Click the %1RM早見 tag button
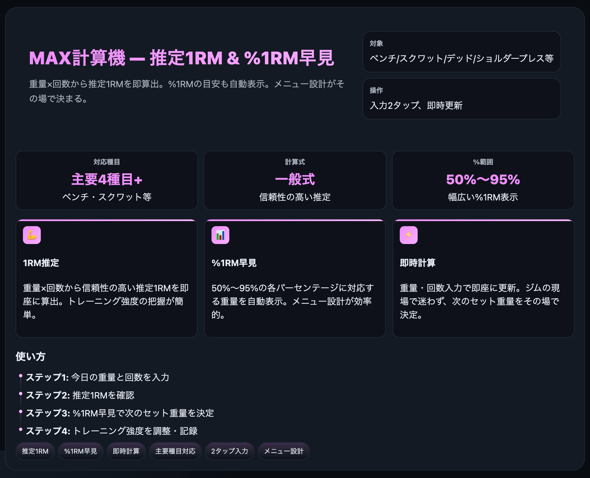The height and width of the screenshot is (478, 590). coord(81,451)
